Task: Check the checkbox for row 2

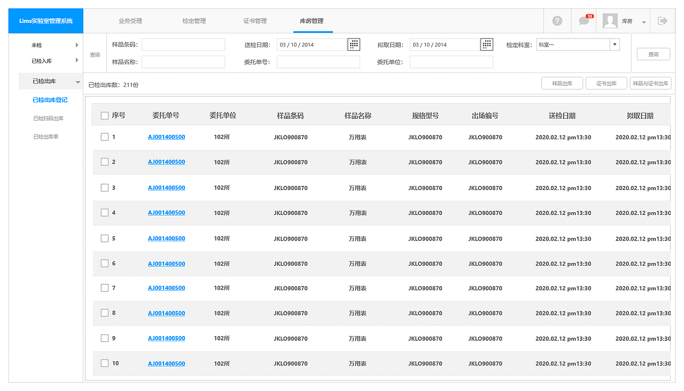Action: coord(105,162)
